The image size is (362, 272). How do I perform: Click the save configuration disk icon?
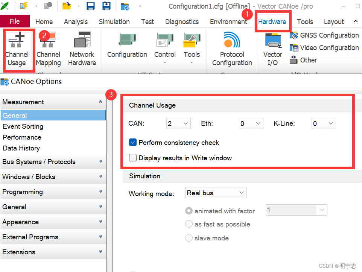pos(90,6)
